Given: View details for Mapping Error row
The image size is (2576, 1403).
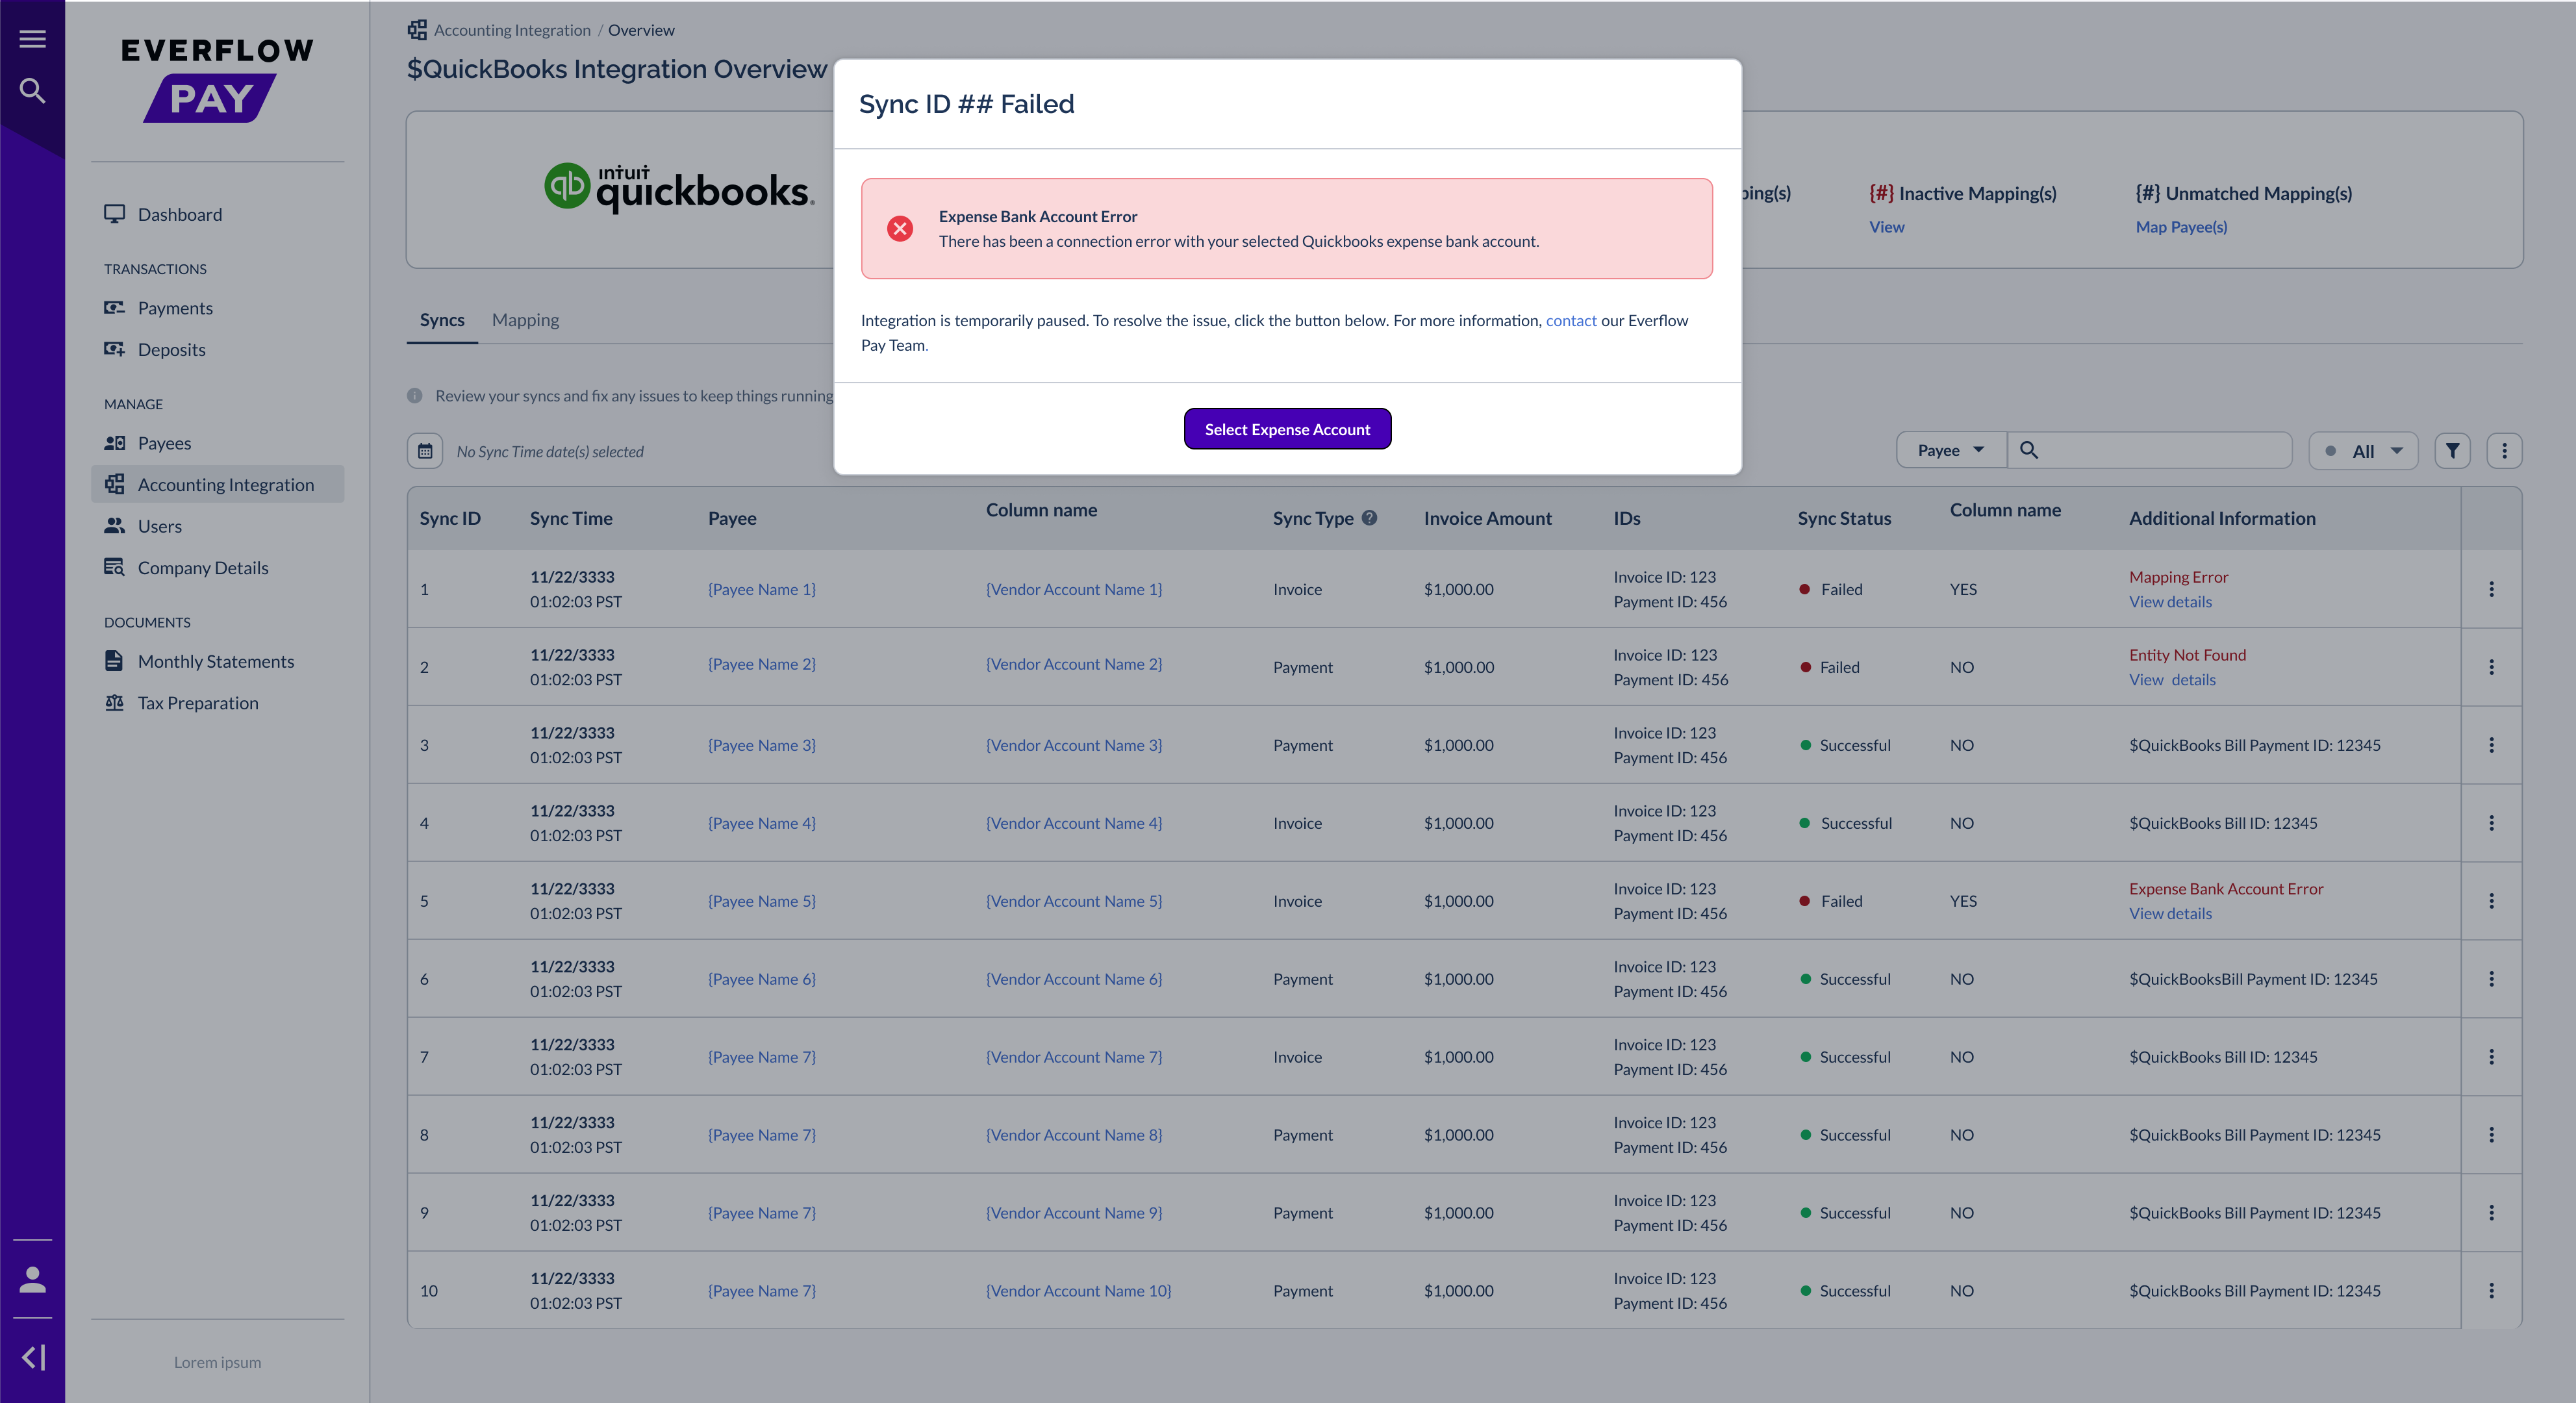Looking at the screenshot, I should 2170,602.
